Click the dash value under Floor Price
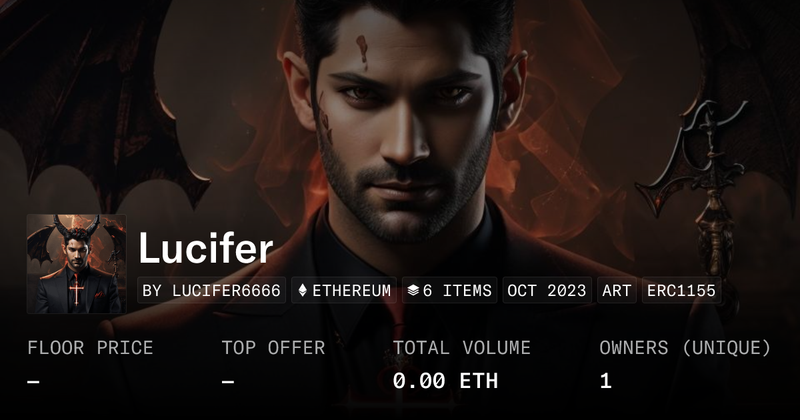This screenshot has width=800, height=420. coord(33,381)
